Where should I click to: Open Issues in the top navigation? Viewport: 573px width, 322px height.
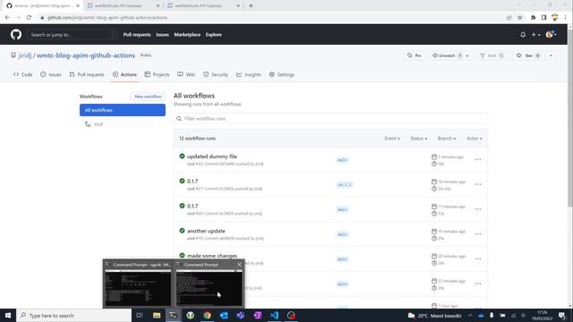pos(162,35)
